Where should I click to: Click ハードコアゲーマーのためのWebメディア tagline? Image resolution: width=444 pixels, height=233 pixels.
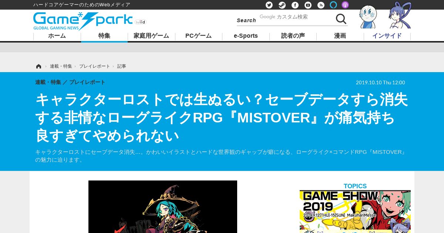pyautogui.click(x=82, y=5)
